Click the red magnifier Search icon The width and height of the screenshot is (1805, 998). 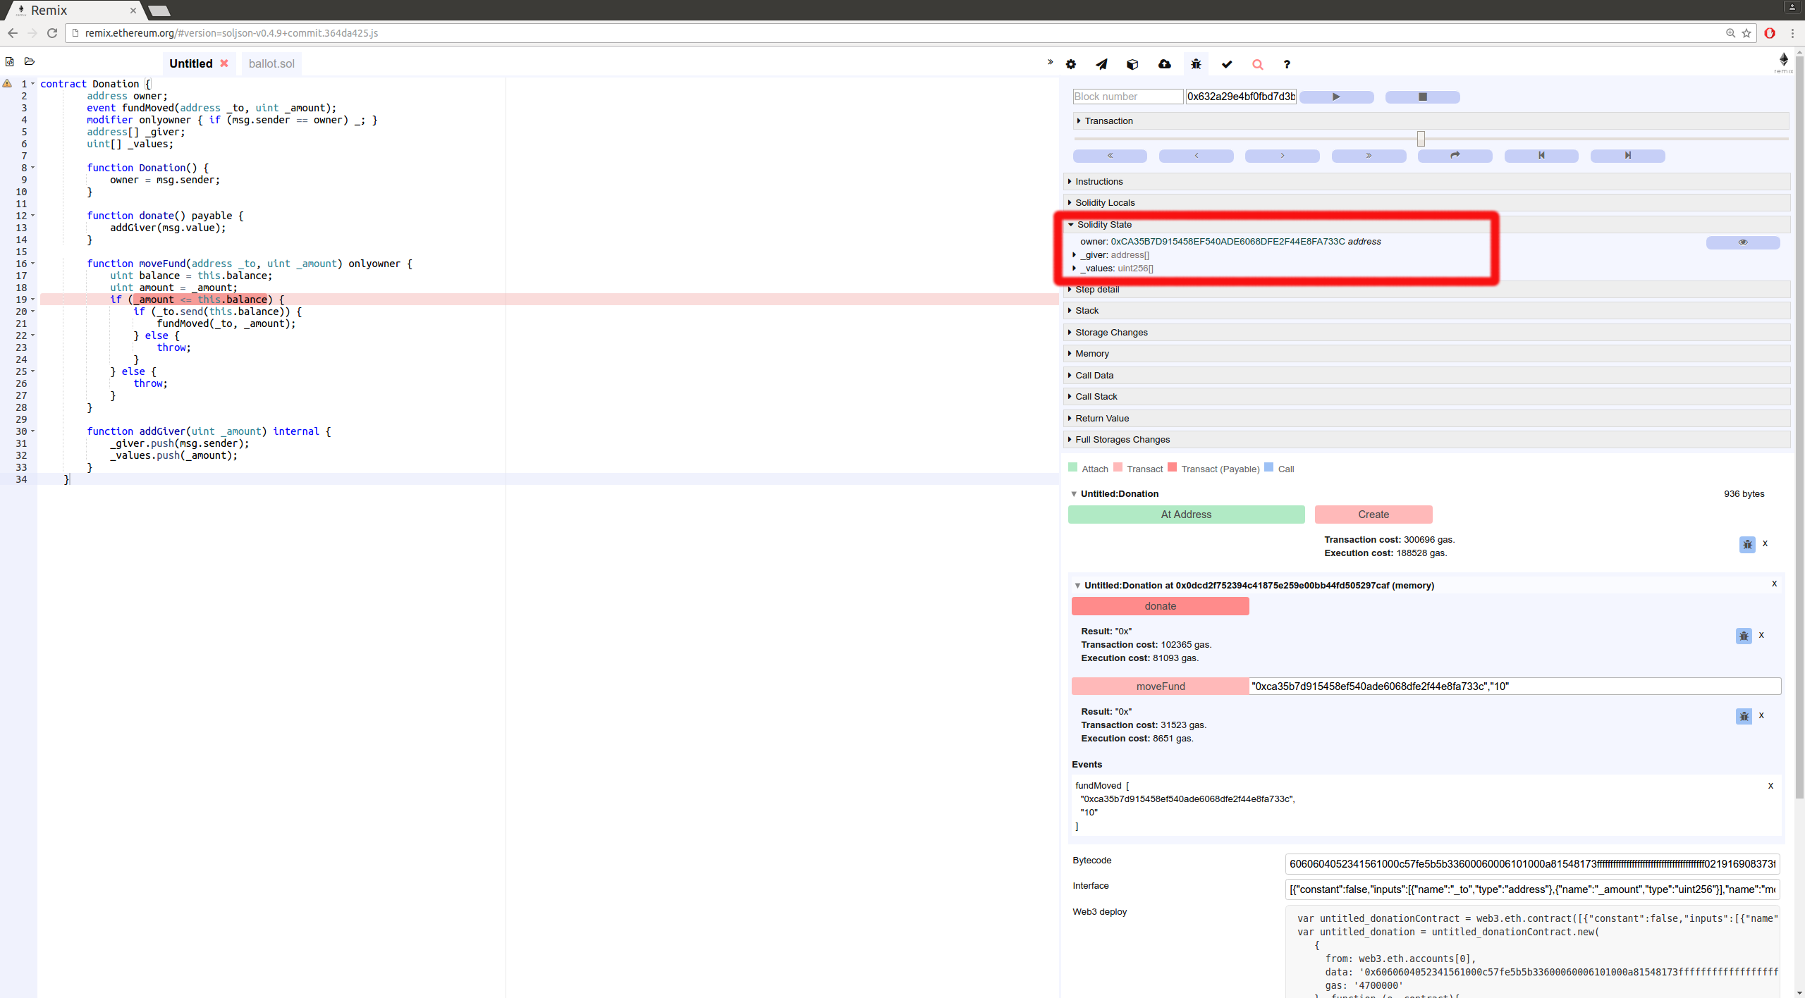pyautogui.click(x=1257, y=64)
